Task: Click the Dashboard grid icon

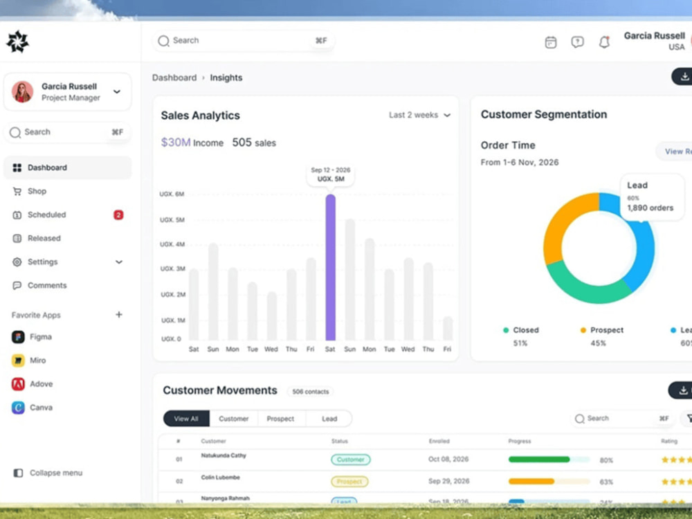Action: click(x=17, y=167)
